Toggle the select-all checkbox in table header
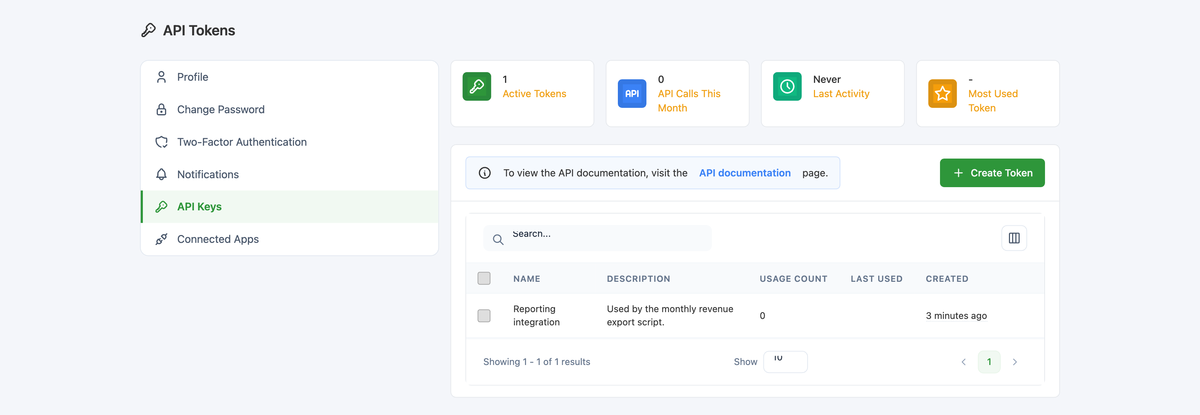 pos(484,279)
